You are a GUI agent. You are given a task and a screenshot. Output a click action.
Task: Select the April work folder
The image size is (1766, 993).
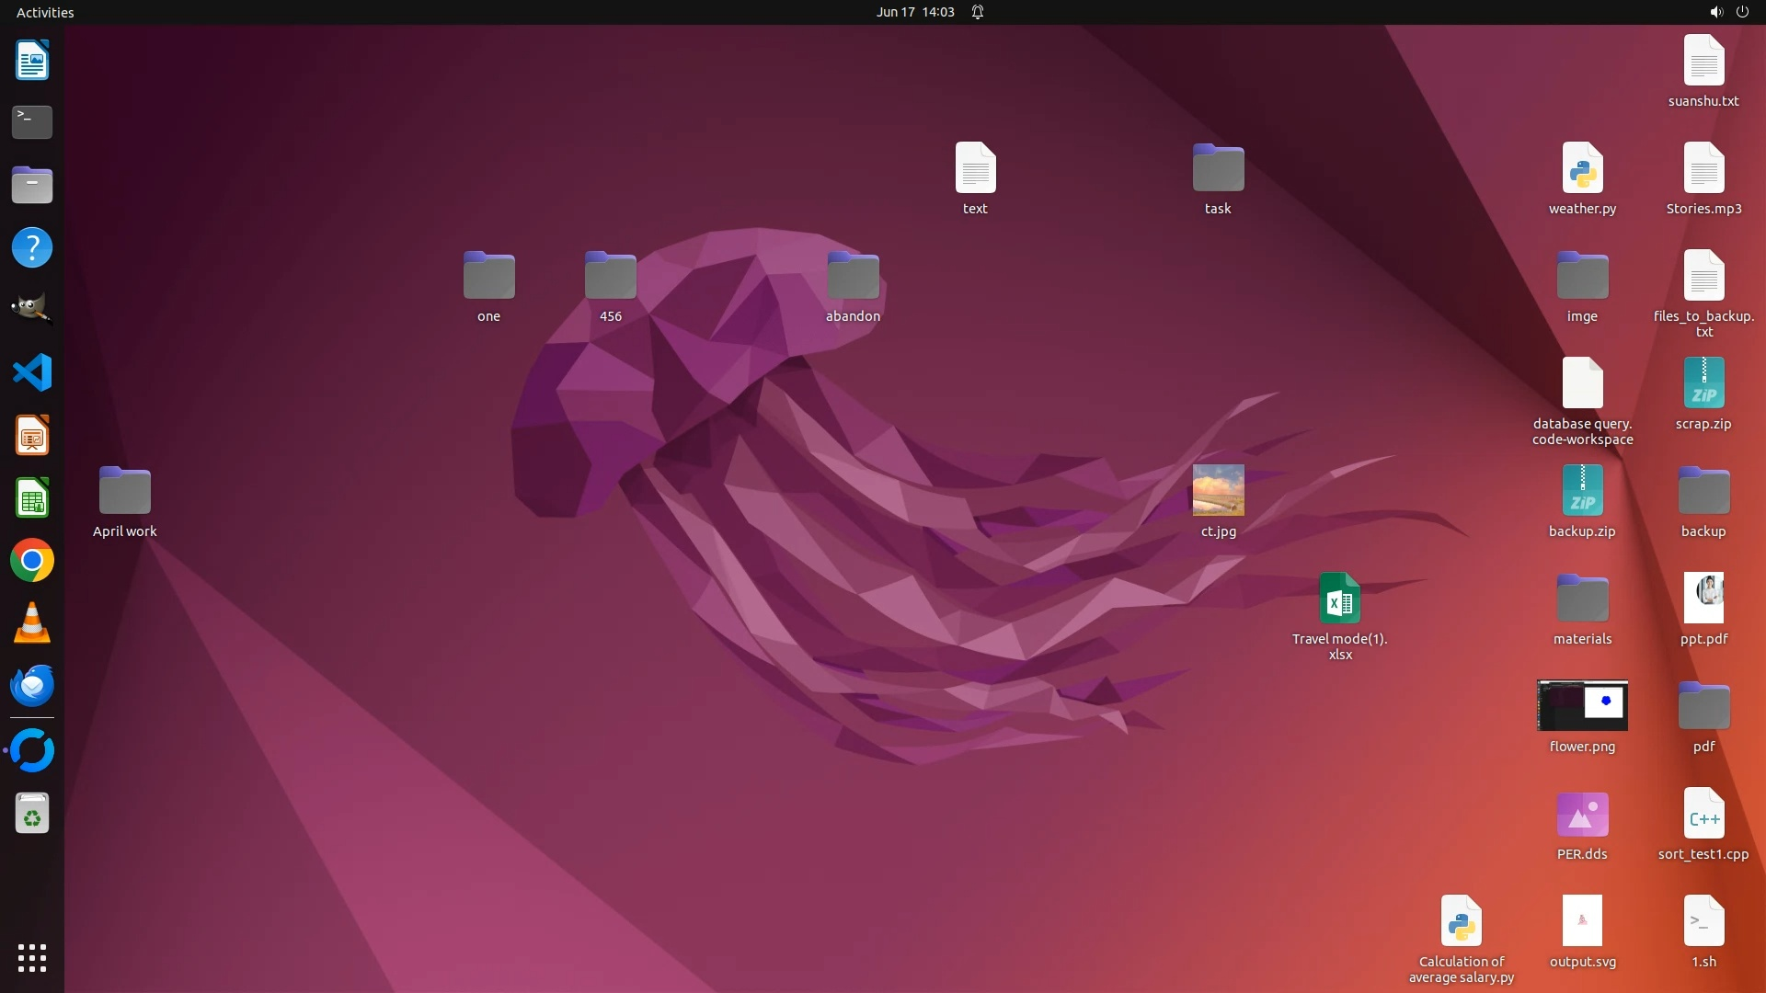[125, 491]
